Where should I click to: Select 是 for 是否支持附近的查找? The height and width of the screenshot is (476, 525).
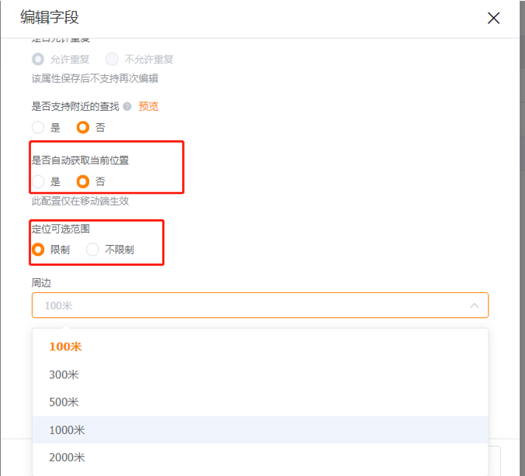click(38, 128)
